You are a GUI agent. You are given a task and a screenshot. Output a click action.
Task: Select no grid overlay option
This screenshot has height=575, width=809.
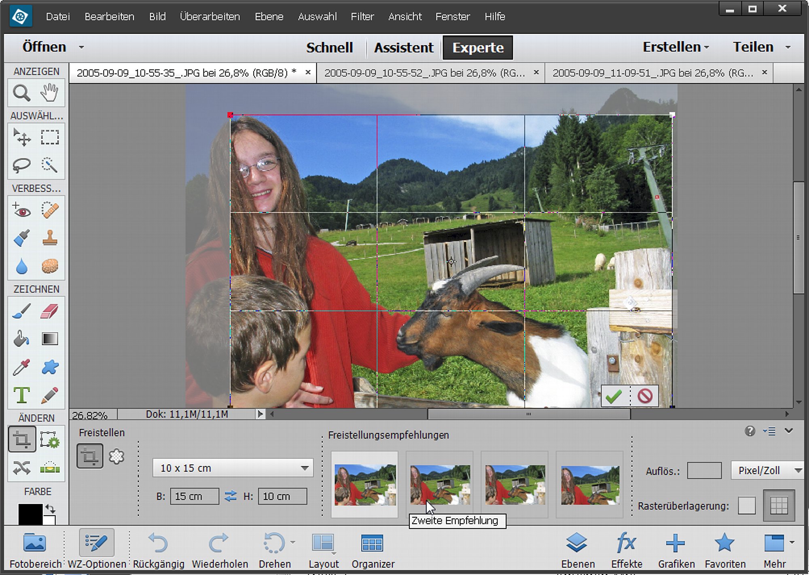point(746,505)
